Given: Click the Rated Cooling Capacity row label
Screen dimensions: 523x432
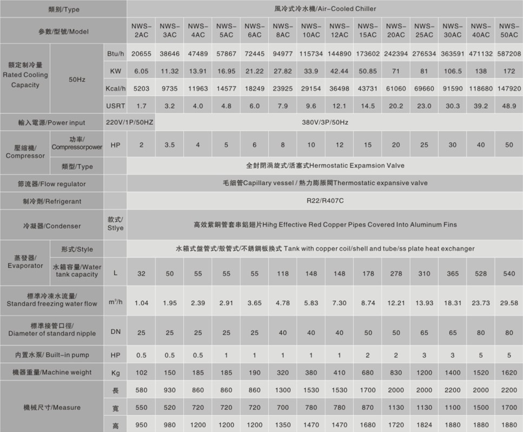Looking at the screenshot, I should click(25, 75).
